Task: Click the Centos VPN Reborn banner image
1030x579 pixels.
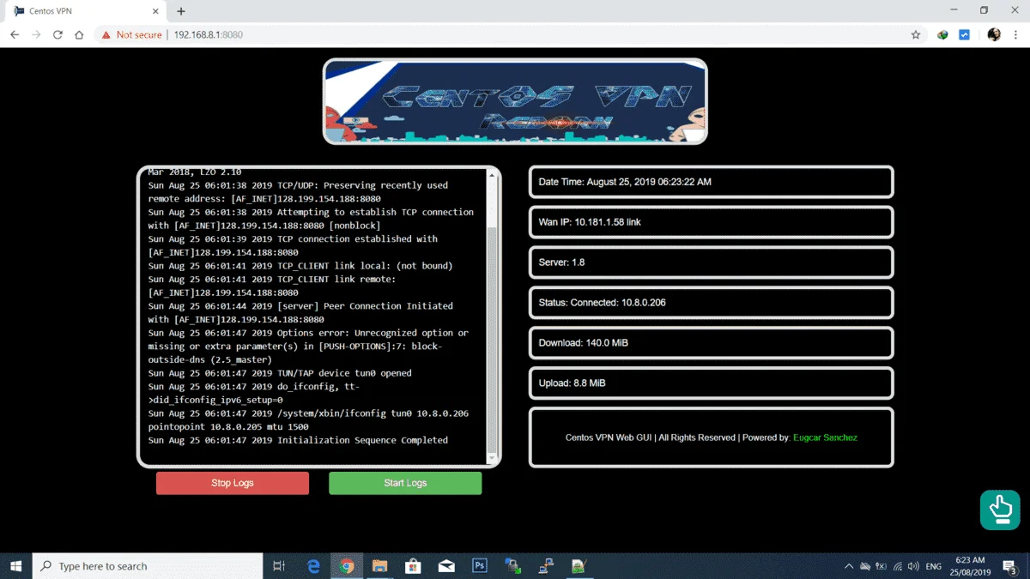Action: coord(515,101)
